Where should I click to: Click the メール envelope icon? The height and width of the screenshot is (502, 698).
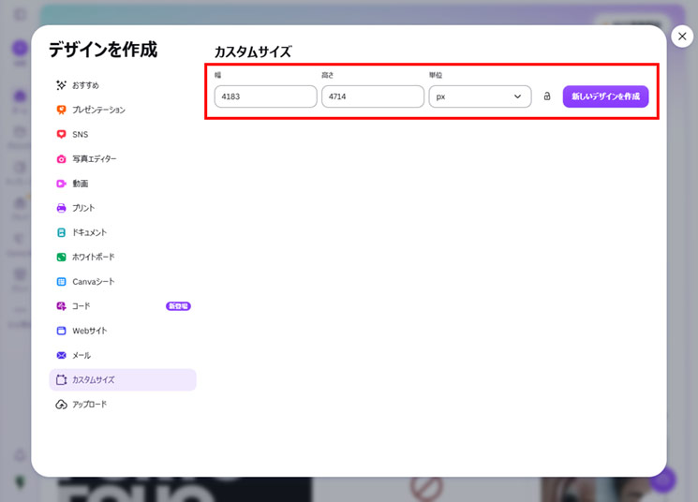62,355
